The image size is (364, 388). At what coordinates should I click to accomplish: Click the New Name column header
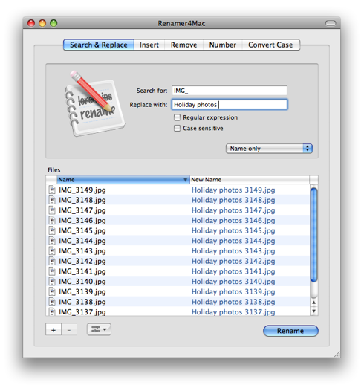(250, 180)
